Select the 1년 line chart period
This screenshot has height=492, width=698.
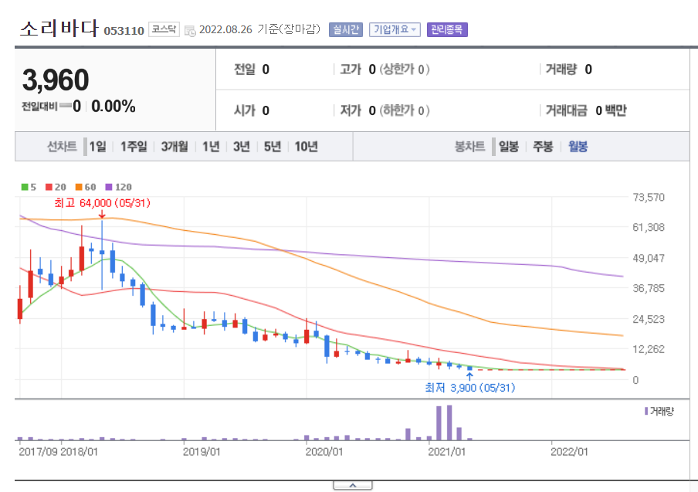click(x=211, y=147)
